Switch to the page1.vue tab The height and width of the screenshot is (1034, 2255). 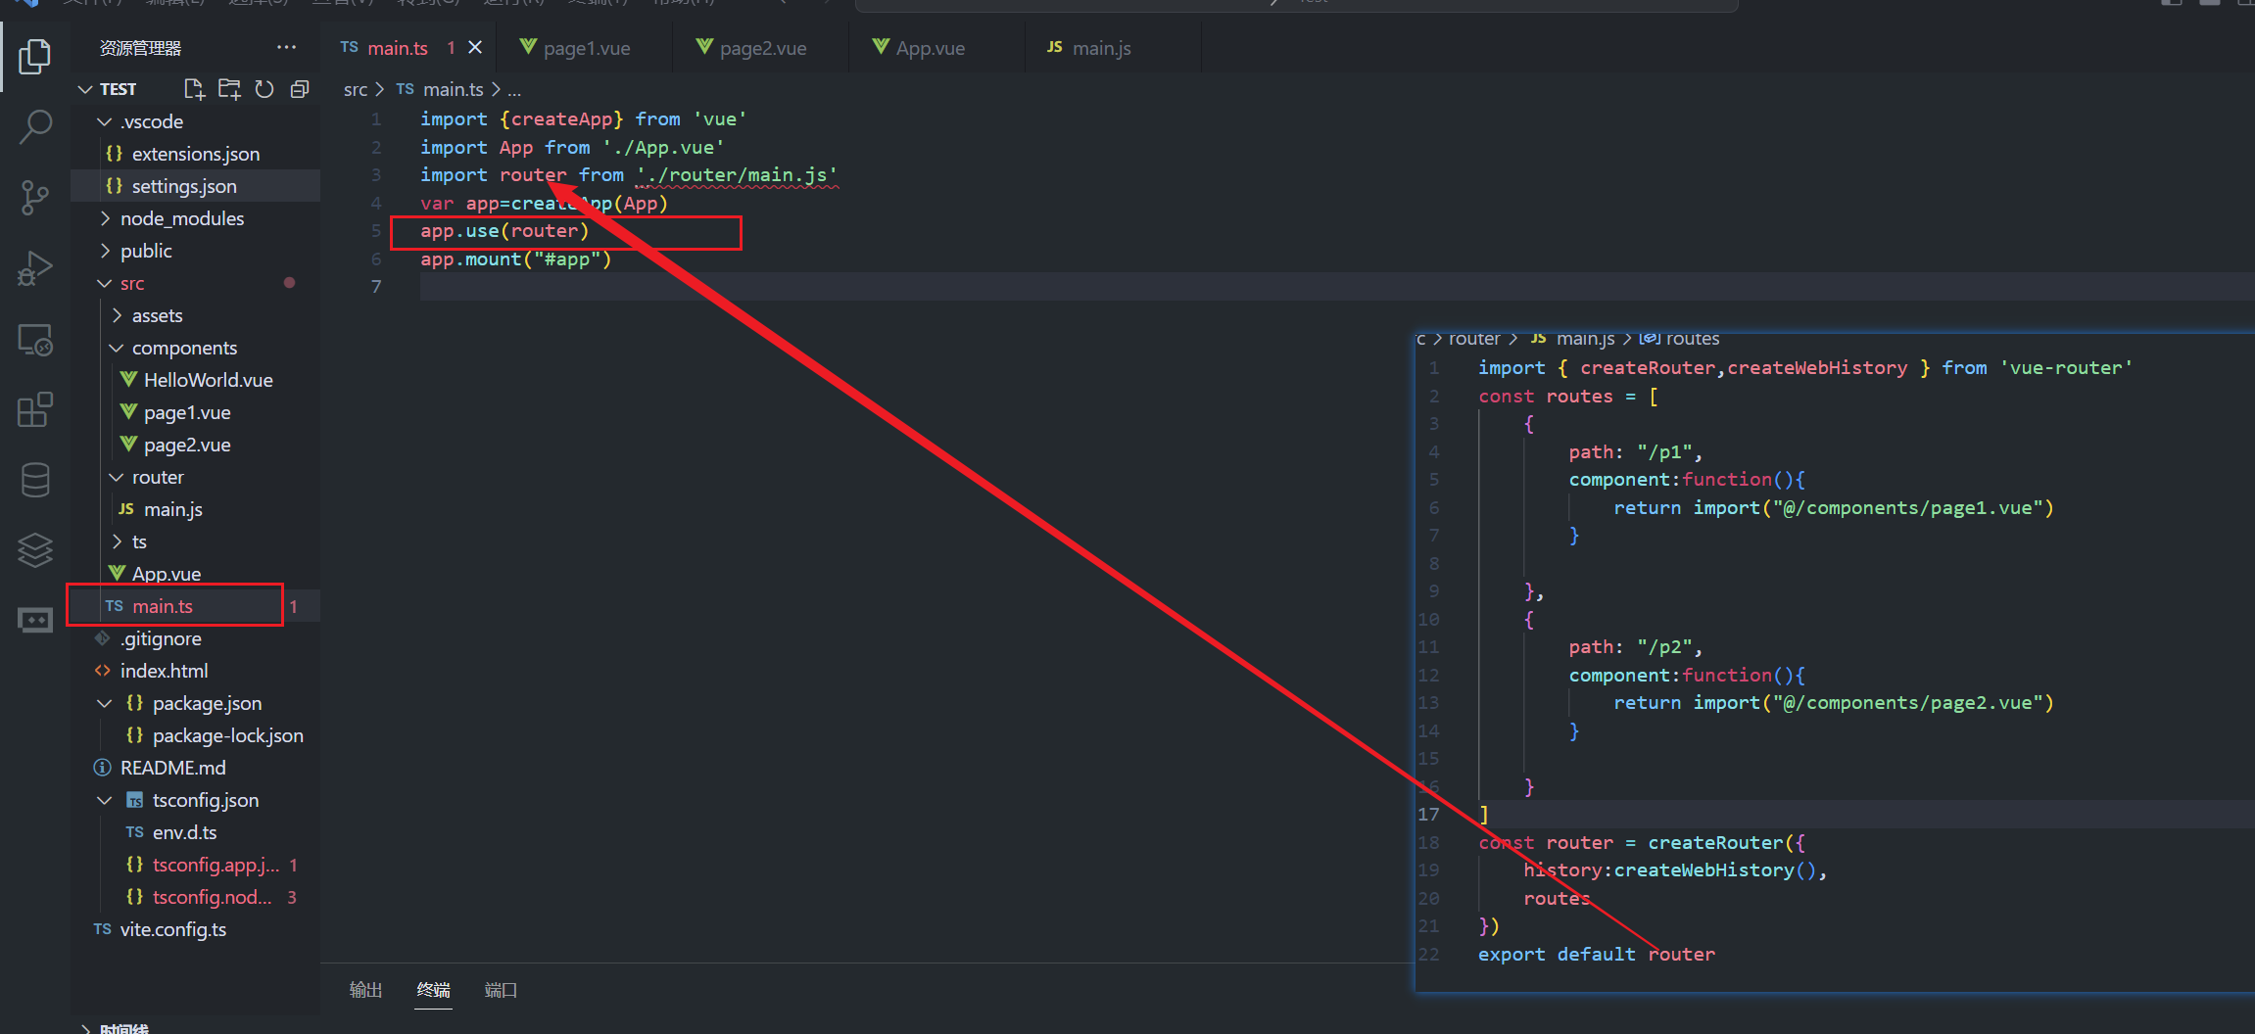tap(586, 48)
